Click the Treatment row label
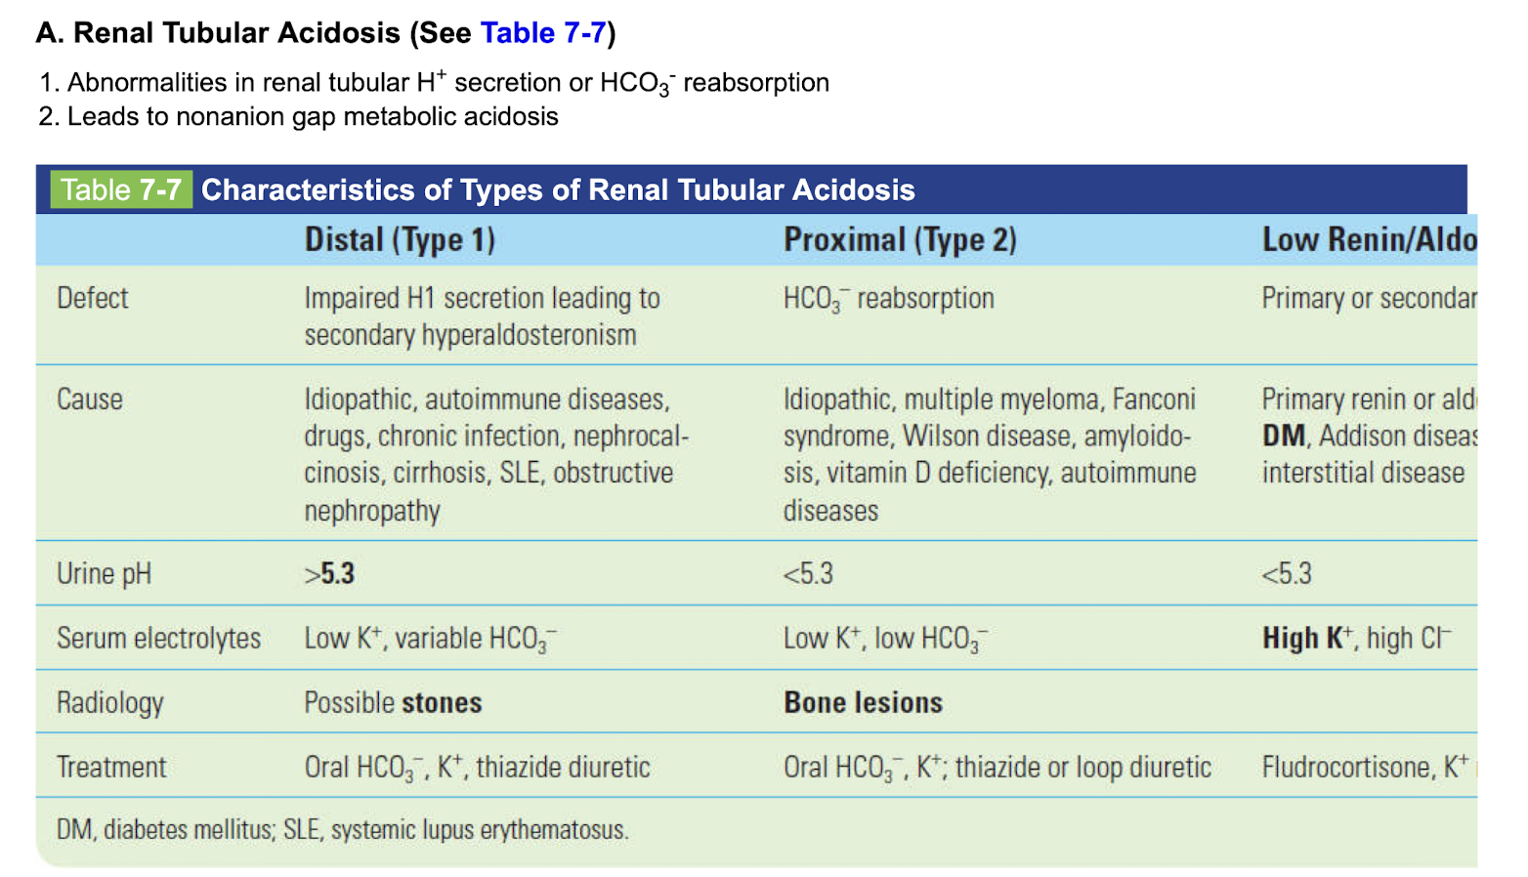The image size is (1528, 877). click(111, 768)
